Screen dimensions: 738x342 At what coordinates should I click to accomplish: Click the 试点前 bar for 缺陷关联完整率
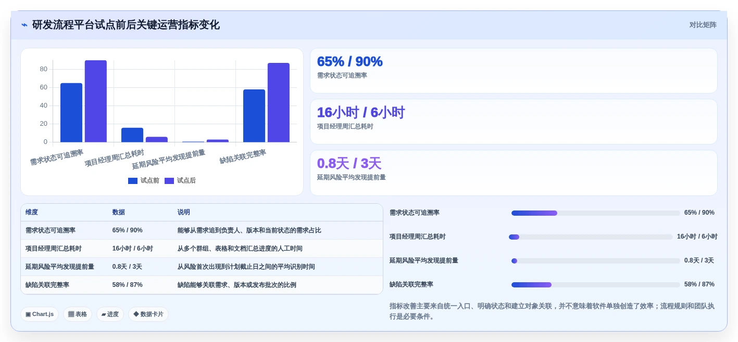click(x=254, y=115)
